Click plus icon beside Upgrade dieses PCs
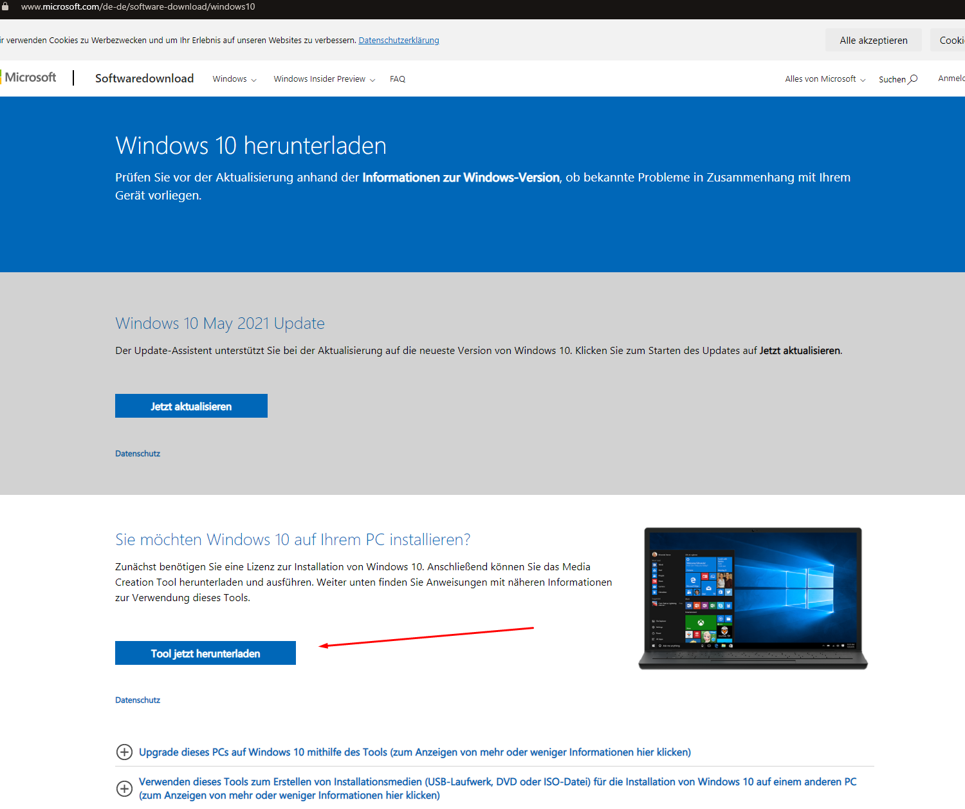Screen dimensions: 965x809 [x=124, y=752]
